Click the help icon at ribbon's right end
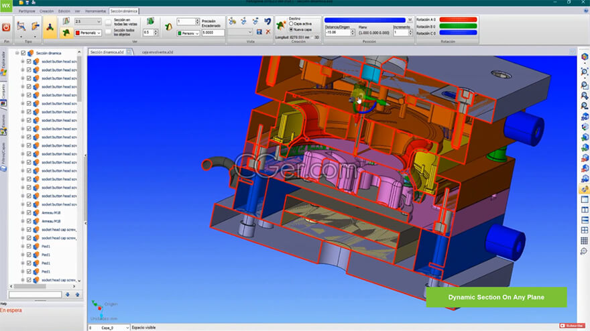The height and width of the screenshot is (331, 590). click(586, 11)
